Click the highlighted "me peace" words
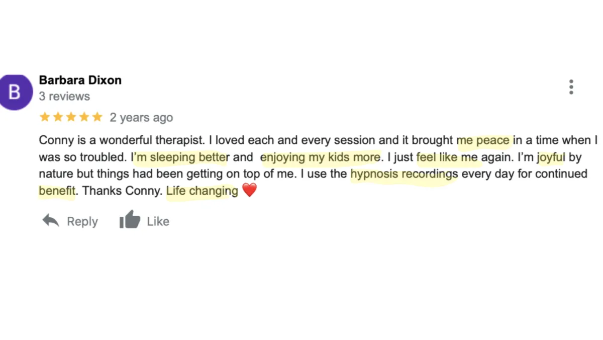Screen dimensions: 603x340 tap(483, 140)
